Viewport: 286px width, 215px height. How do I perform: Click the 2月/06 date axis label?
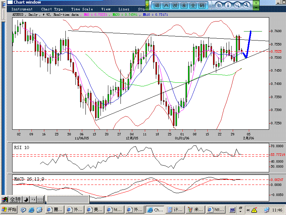coord(248,138)
